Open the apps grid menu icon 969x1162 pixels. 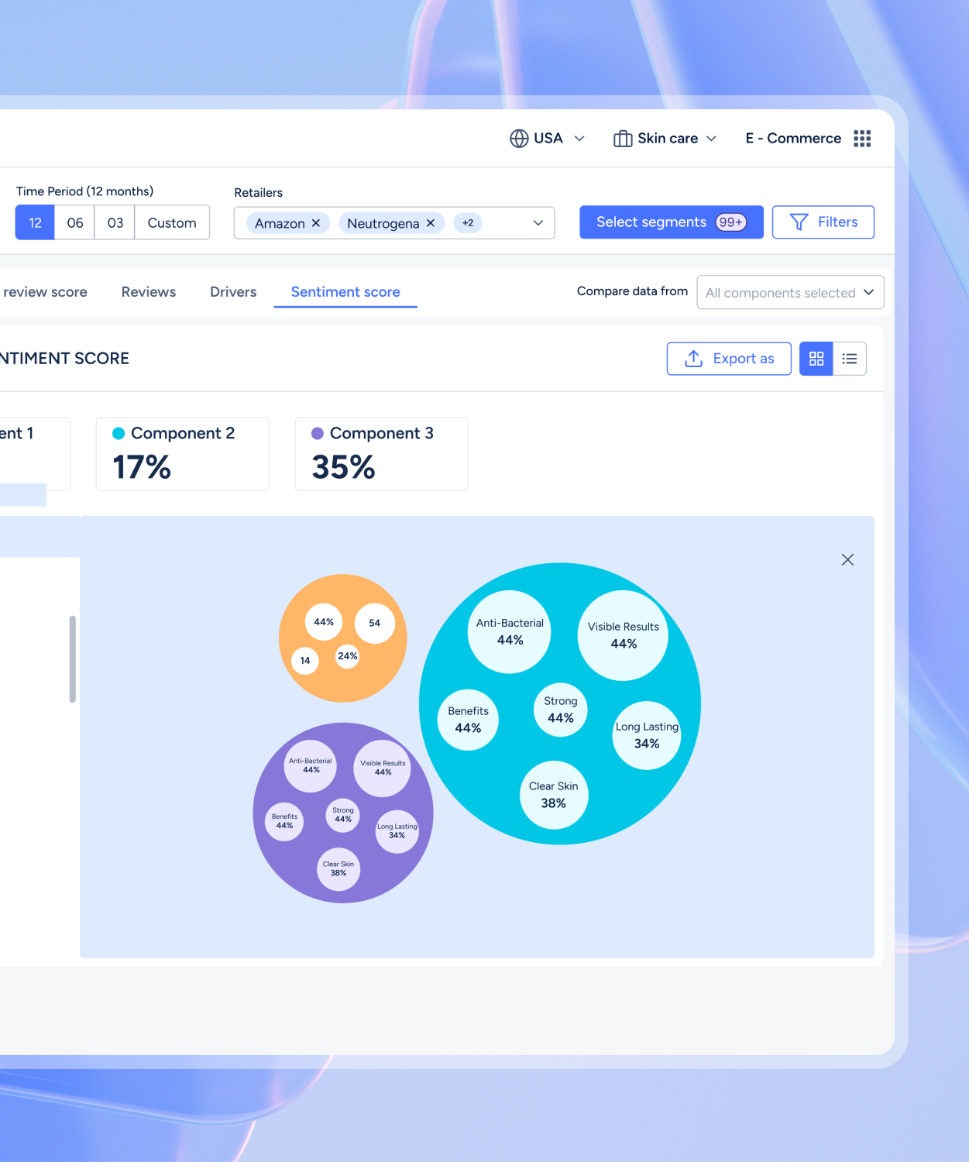click(862, 139)
